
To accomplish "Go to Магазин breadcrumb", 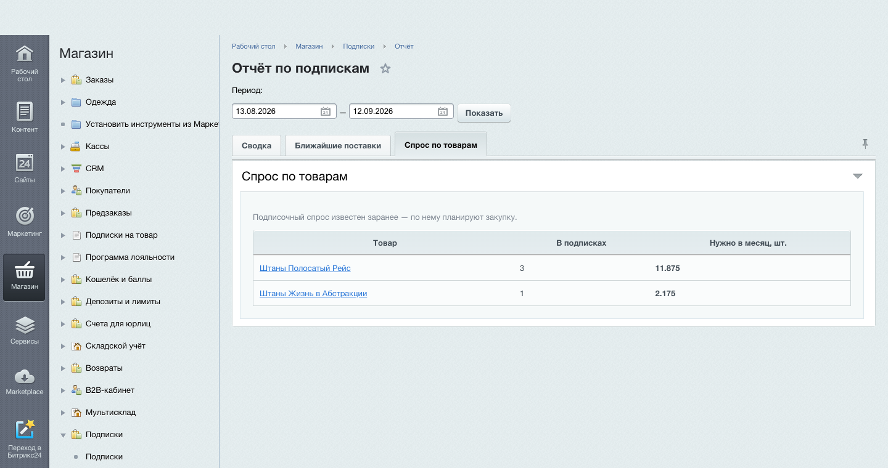I will [x=309, y=46].
